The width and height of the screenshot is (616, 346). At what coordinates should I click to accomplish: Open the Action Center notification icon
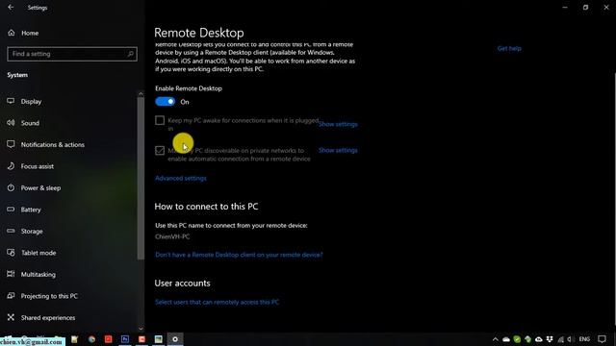[602, 339]
